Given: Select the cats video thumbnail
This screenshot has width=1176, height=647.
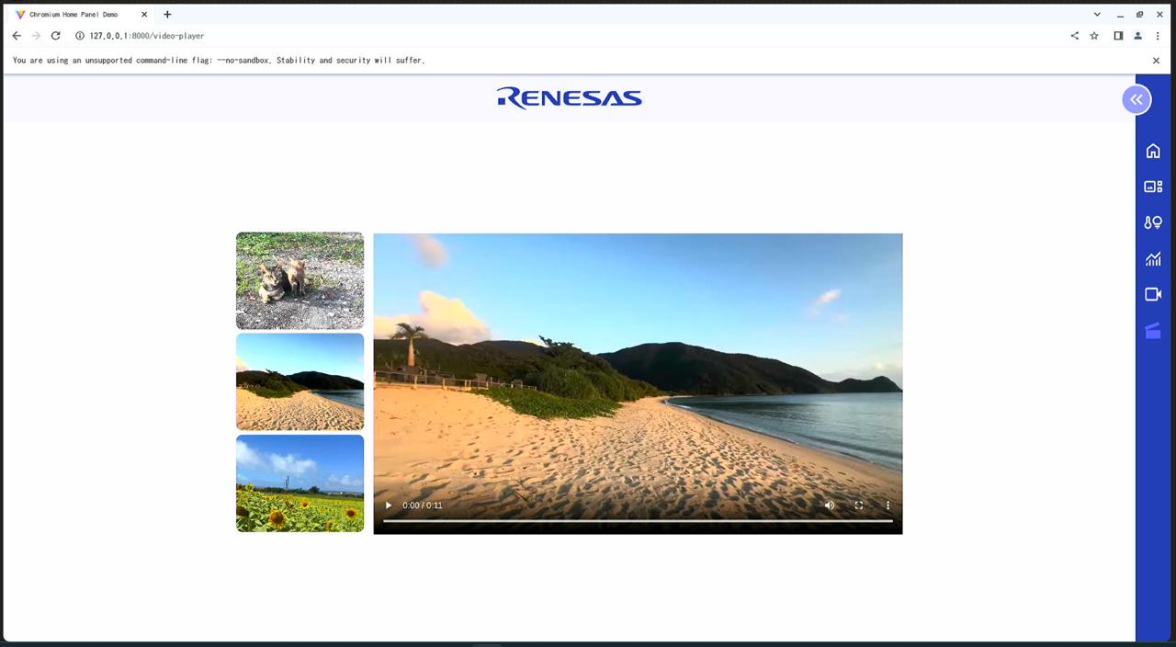Looking at the screenshot, I should pos(300,280).
